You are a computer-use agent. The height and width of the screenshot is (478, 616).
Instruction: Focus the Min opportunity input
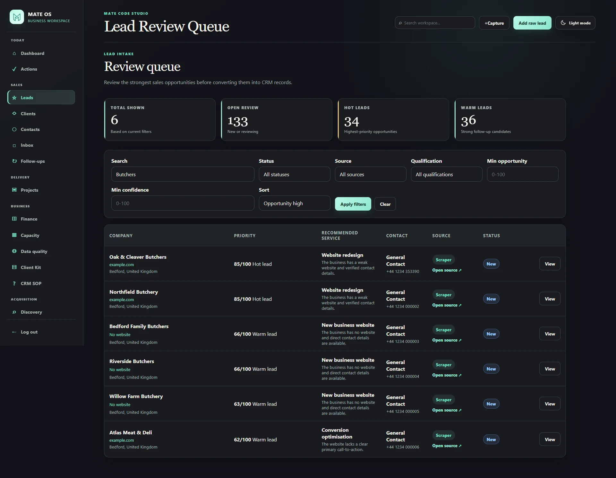click(523, 174)
